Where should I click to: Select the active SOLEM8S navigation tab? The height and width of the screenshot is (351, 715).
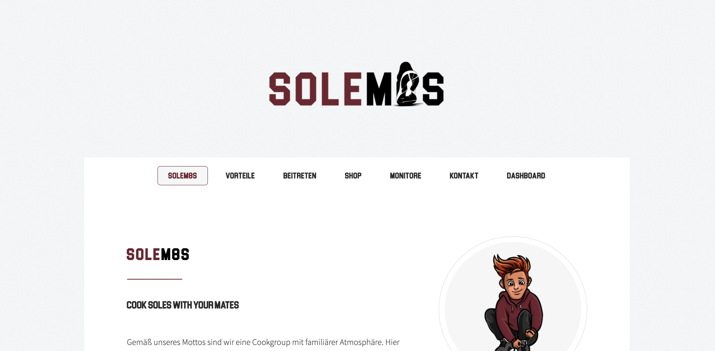(182, 175)
